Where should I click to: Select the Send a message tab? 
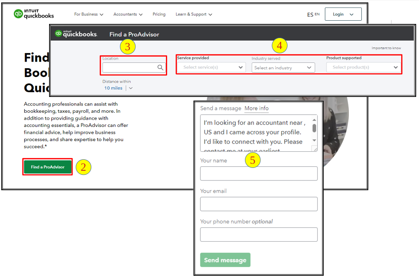click(221, 108)
